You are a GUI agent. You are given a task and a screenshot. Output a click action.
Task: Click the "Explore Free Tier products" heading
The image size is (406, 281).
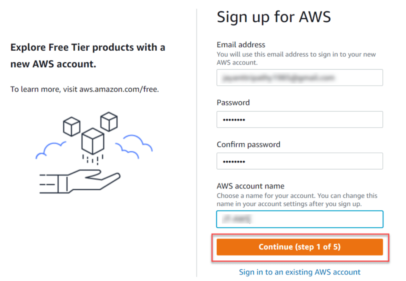pyautogui.click(x=88, y=55)
